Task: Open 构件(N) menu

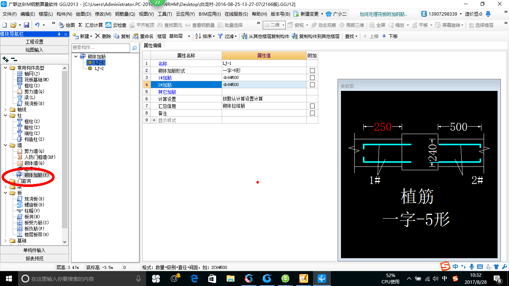Action: [64, 14]
